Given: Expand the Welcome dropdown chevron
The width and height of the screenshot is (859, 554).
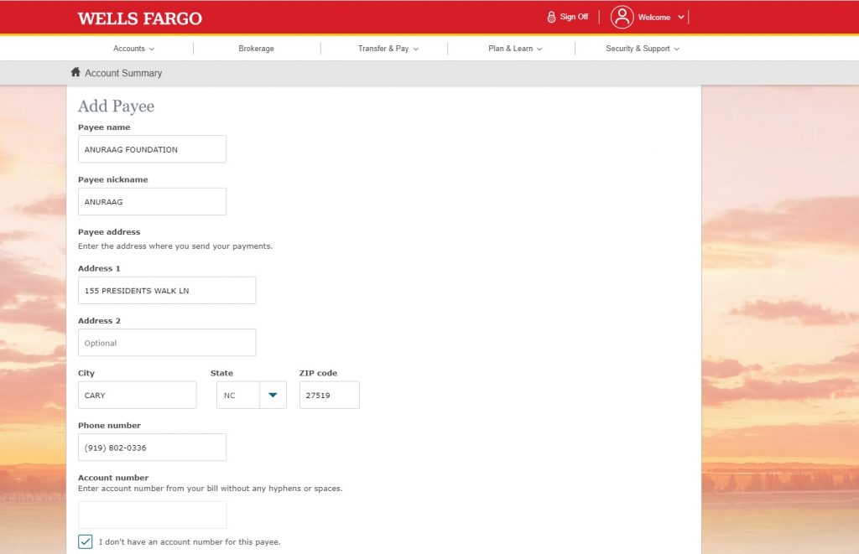Looking at the screenshot, I should click(x=681, y=17).
